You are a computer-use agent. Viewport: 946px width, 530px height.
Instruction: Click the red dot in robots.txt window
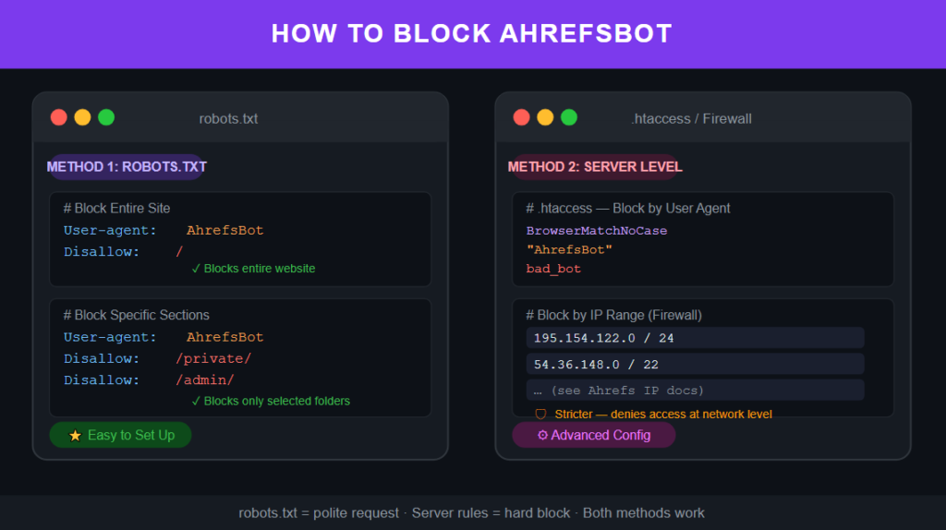point(58,117)
